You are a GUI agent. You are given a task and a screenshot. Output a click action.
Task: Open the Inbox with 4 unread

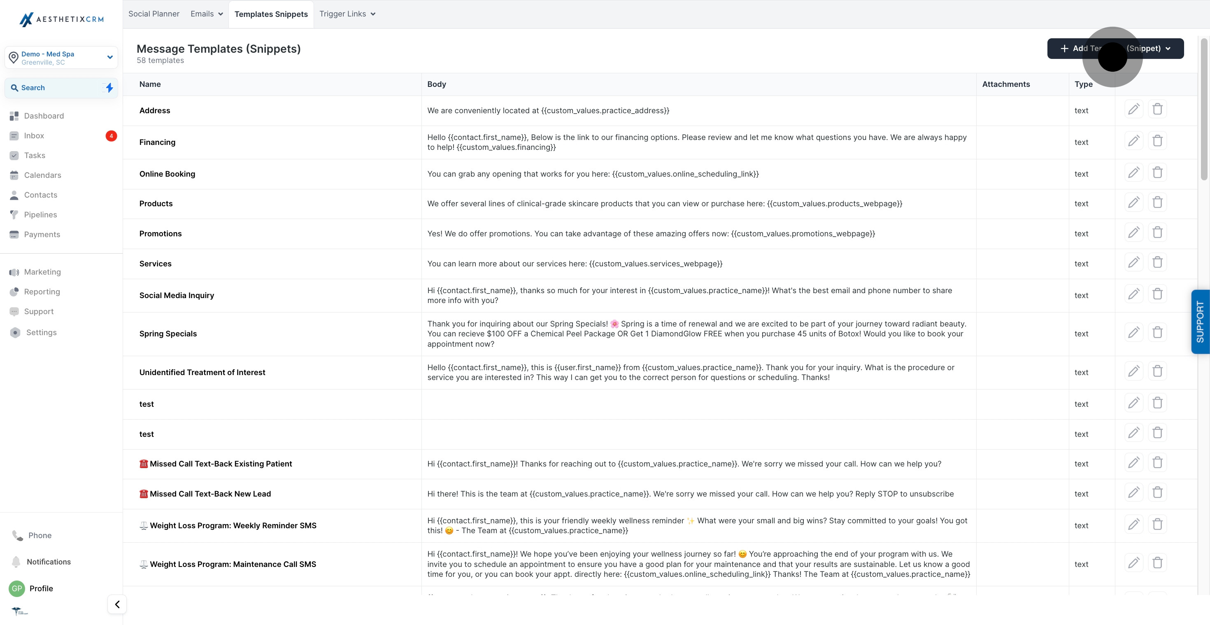(x=34, y=136)
